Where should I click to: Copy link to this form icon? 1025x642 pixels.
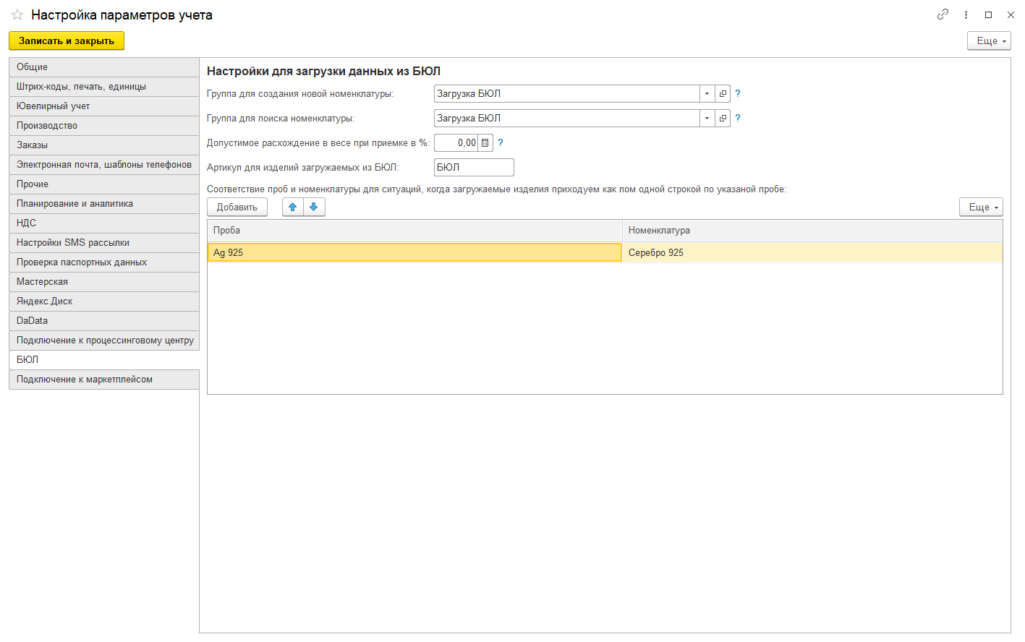(x=943, y=14)
